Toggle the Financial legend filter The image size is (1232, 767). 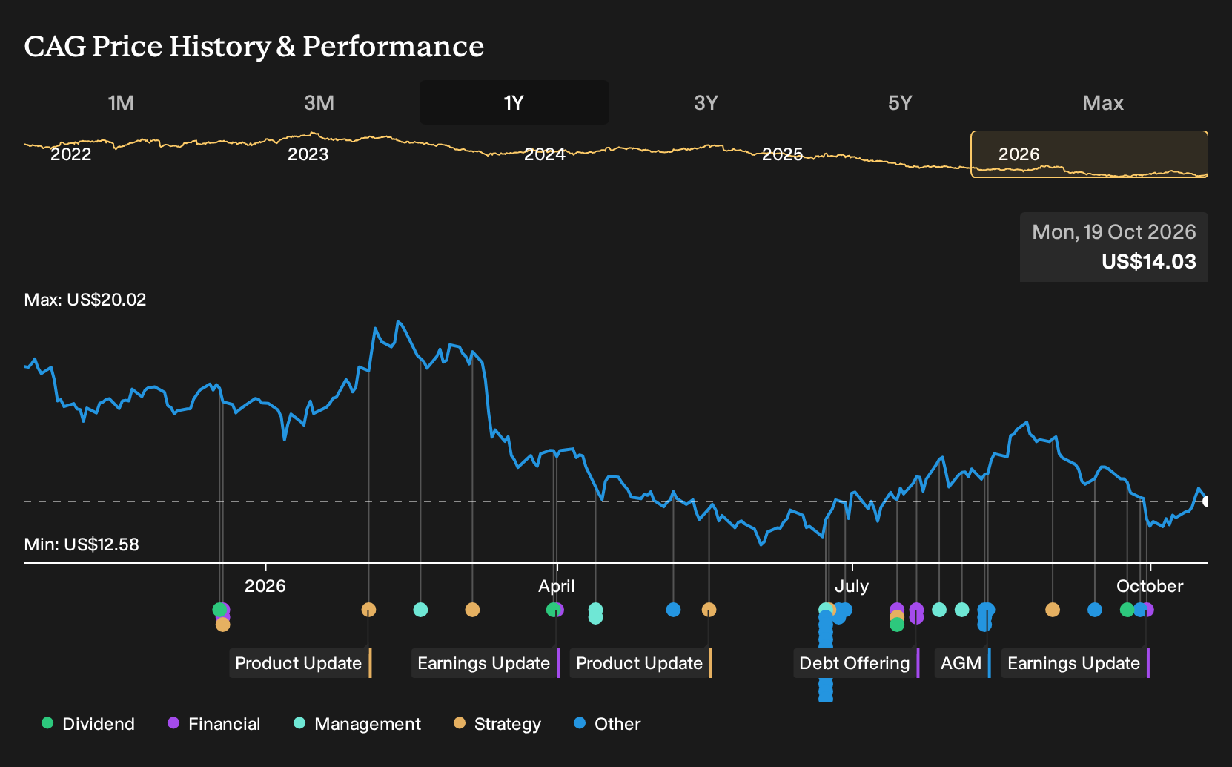pyautogui.click(x=213, y=723)
